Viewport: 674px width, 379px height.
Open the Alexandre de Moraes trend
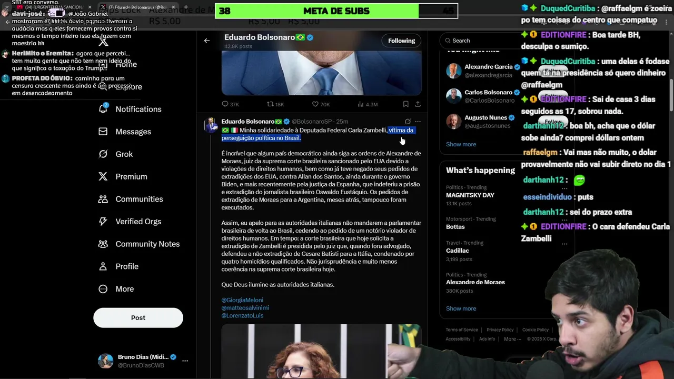(x=475, y=282)
